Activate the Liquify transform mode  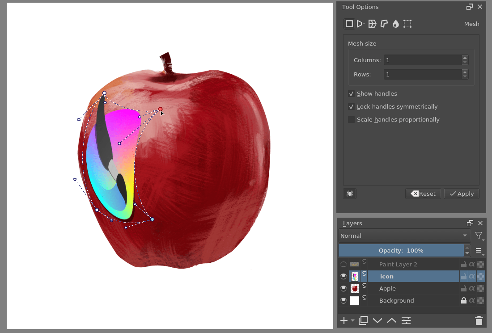pos(395,24)
